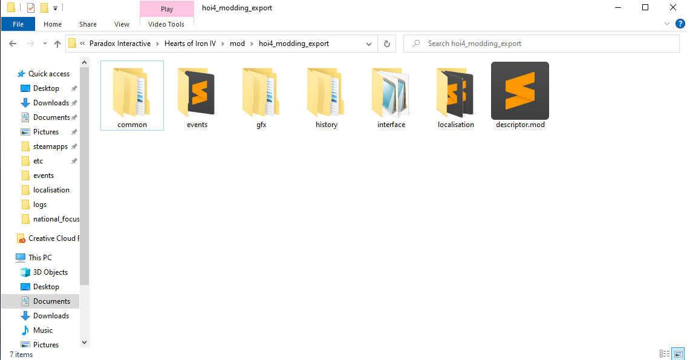
Task: Open the events folder icon
Action: pyautogui.click(x=197, y=93)
